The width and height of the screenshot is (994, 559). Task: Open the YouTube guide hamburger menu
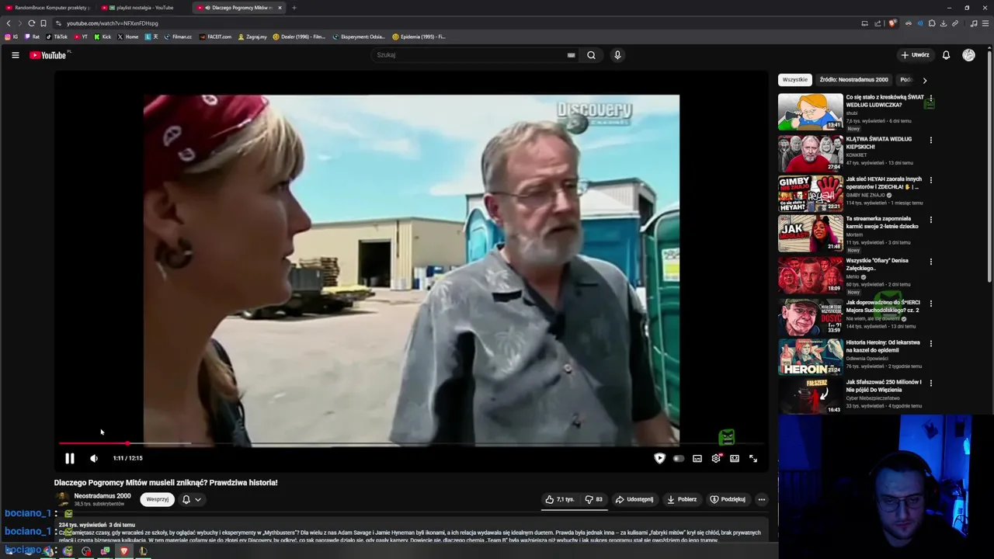(15, 55)
